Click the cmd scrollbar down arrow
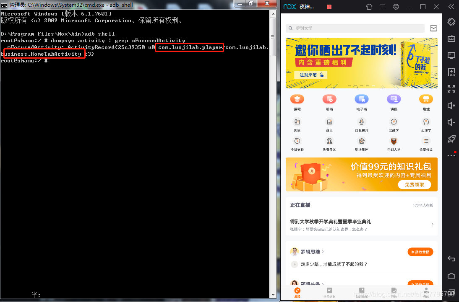 point(273,295)
